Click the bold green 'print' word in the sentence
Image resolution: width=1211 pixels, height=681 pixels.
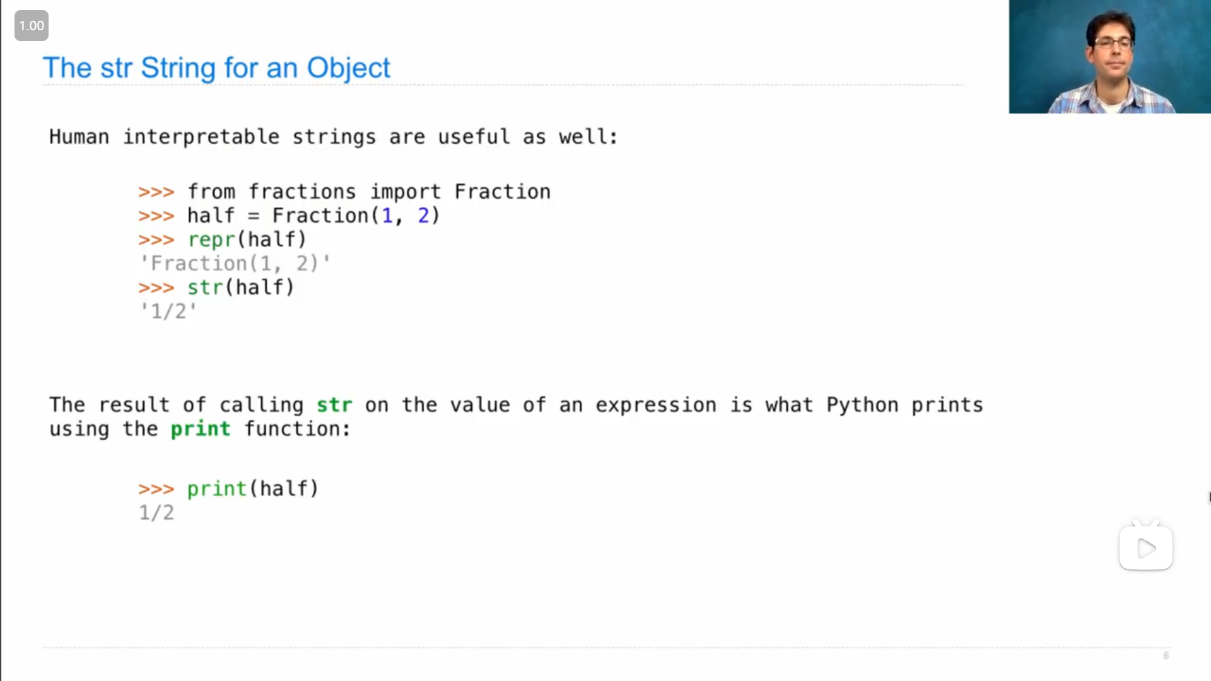tap(201, 429)
